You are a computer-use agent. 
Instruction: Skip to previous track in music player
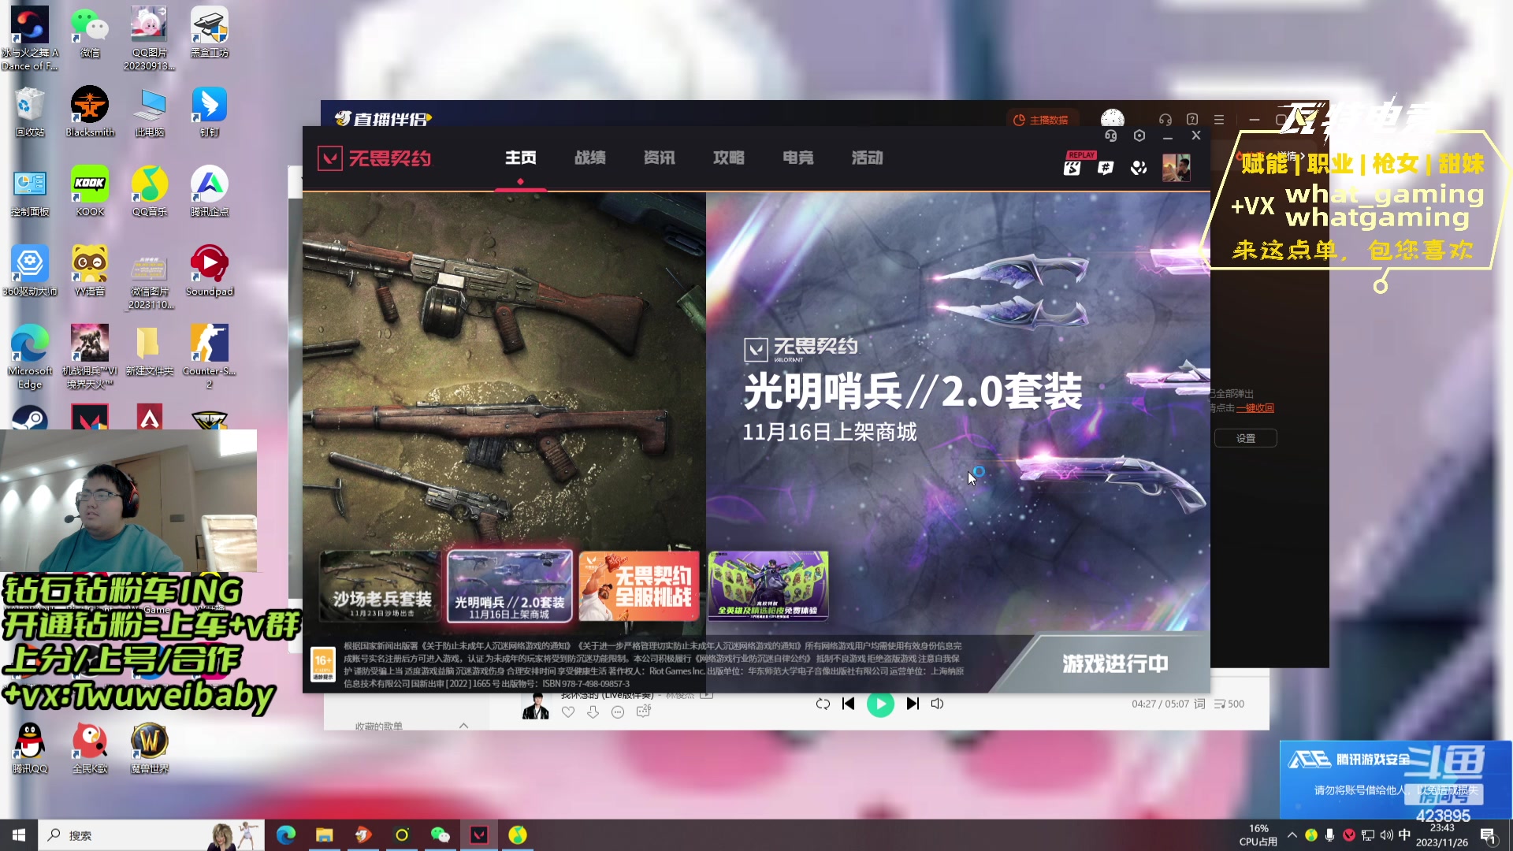click(x=848, y=704)
